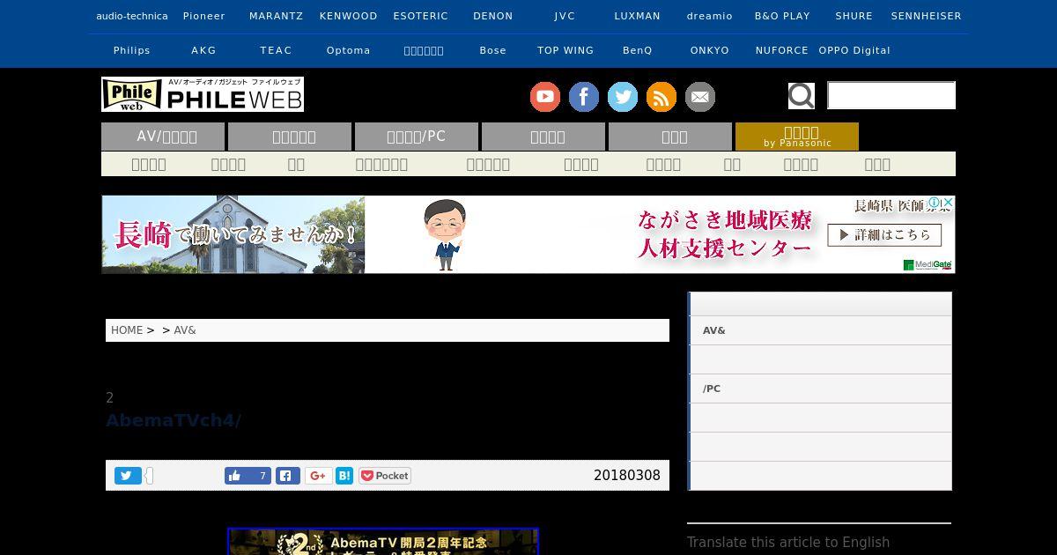Screen dimensions: 1057x555
Task: Open ESOTERIC brand link
Action: (x=421, y=16)
